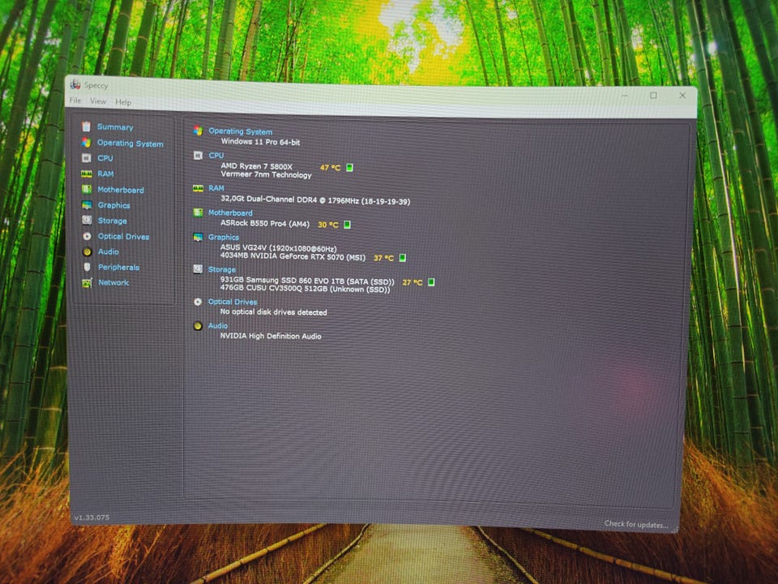Viewport: 778px width, 584px height.
Task: Open the File menu
Action: 75,101
